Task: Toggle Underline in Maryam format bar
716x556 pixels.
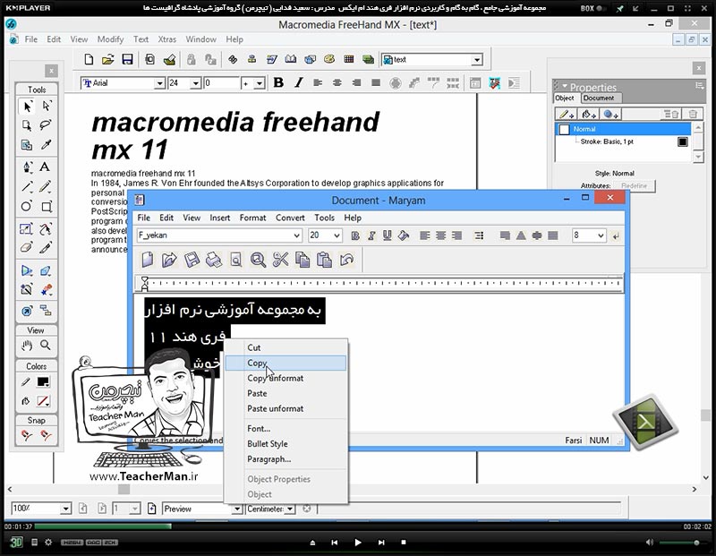Action: [388, 235]
